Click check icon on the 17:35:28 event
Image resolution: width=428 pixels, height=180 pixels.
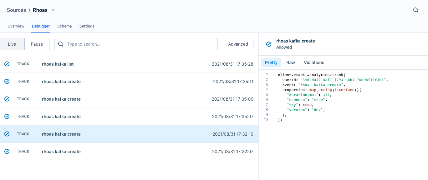pos(7,64)
